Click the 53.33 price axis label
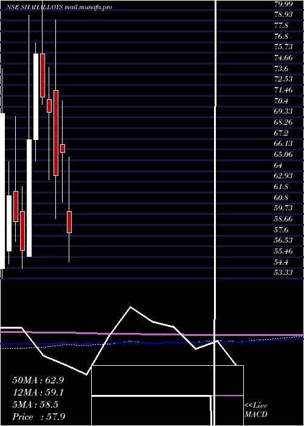Screen dimensions: 304x426 pyautogui.click(x=283, y=273)
